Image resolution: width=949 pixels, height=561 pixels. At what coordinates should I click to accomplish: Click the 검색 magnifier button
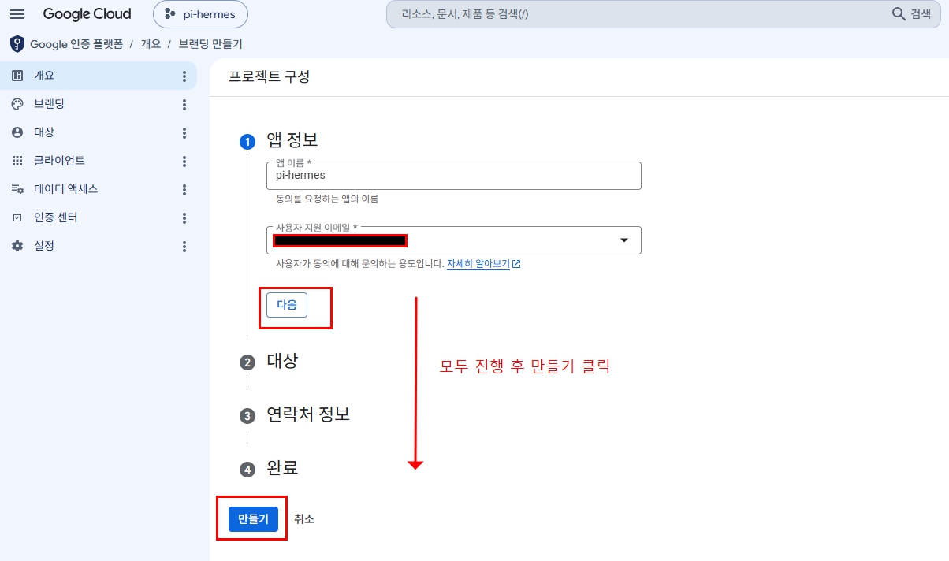(x=911, y=14)
